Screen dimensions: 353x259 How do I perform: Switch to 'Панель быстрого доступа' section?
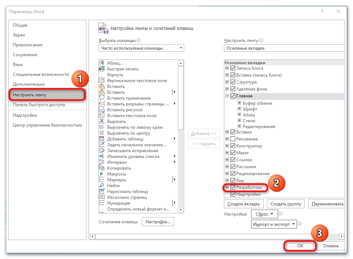coord(39,105)
